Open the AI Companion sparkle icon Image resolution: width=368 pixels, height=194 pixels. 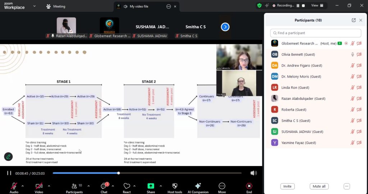click(x=198, y=186)
